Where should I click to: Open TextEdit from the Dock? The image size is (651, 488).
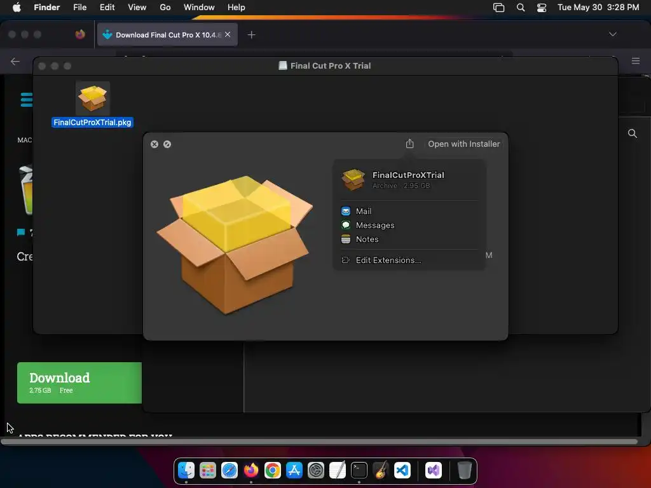point(337,471)
